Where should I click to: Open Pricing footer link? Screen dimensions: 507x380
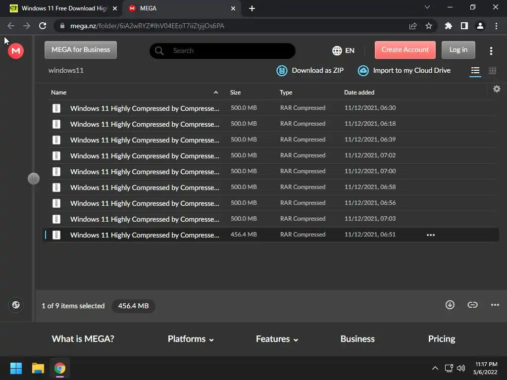click(x=441, y=339)
